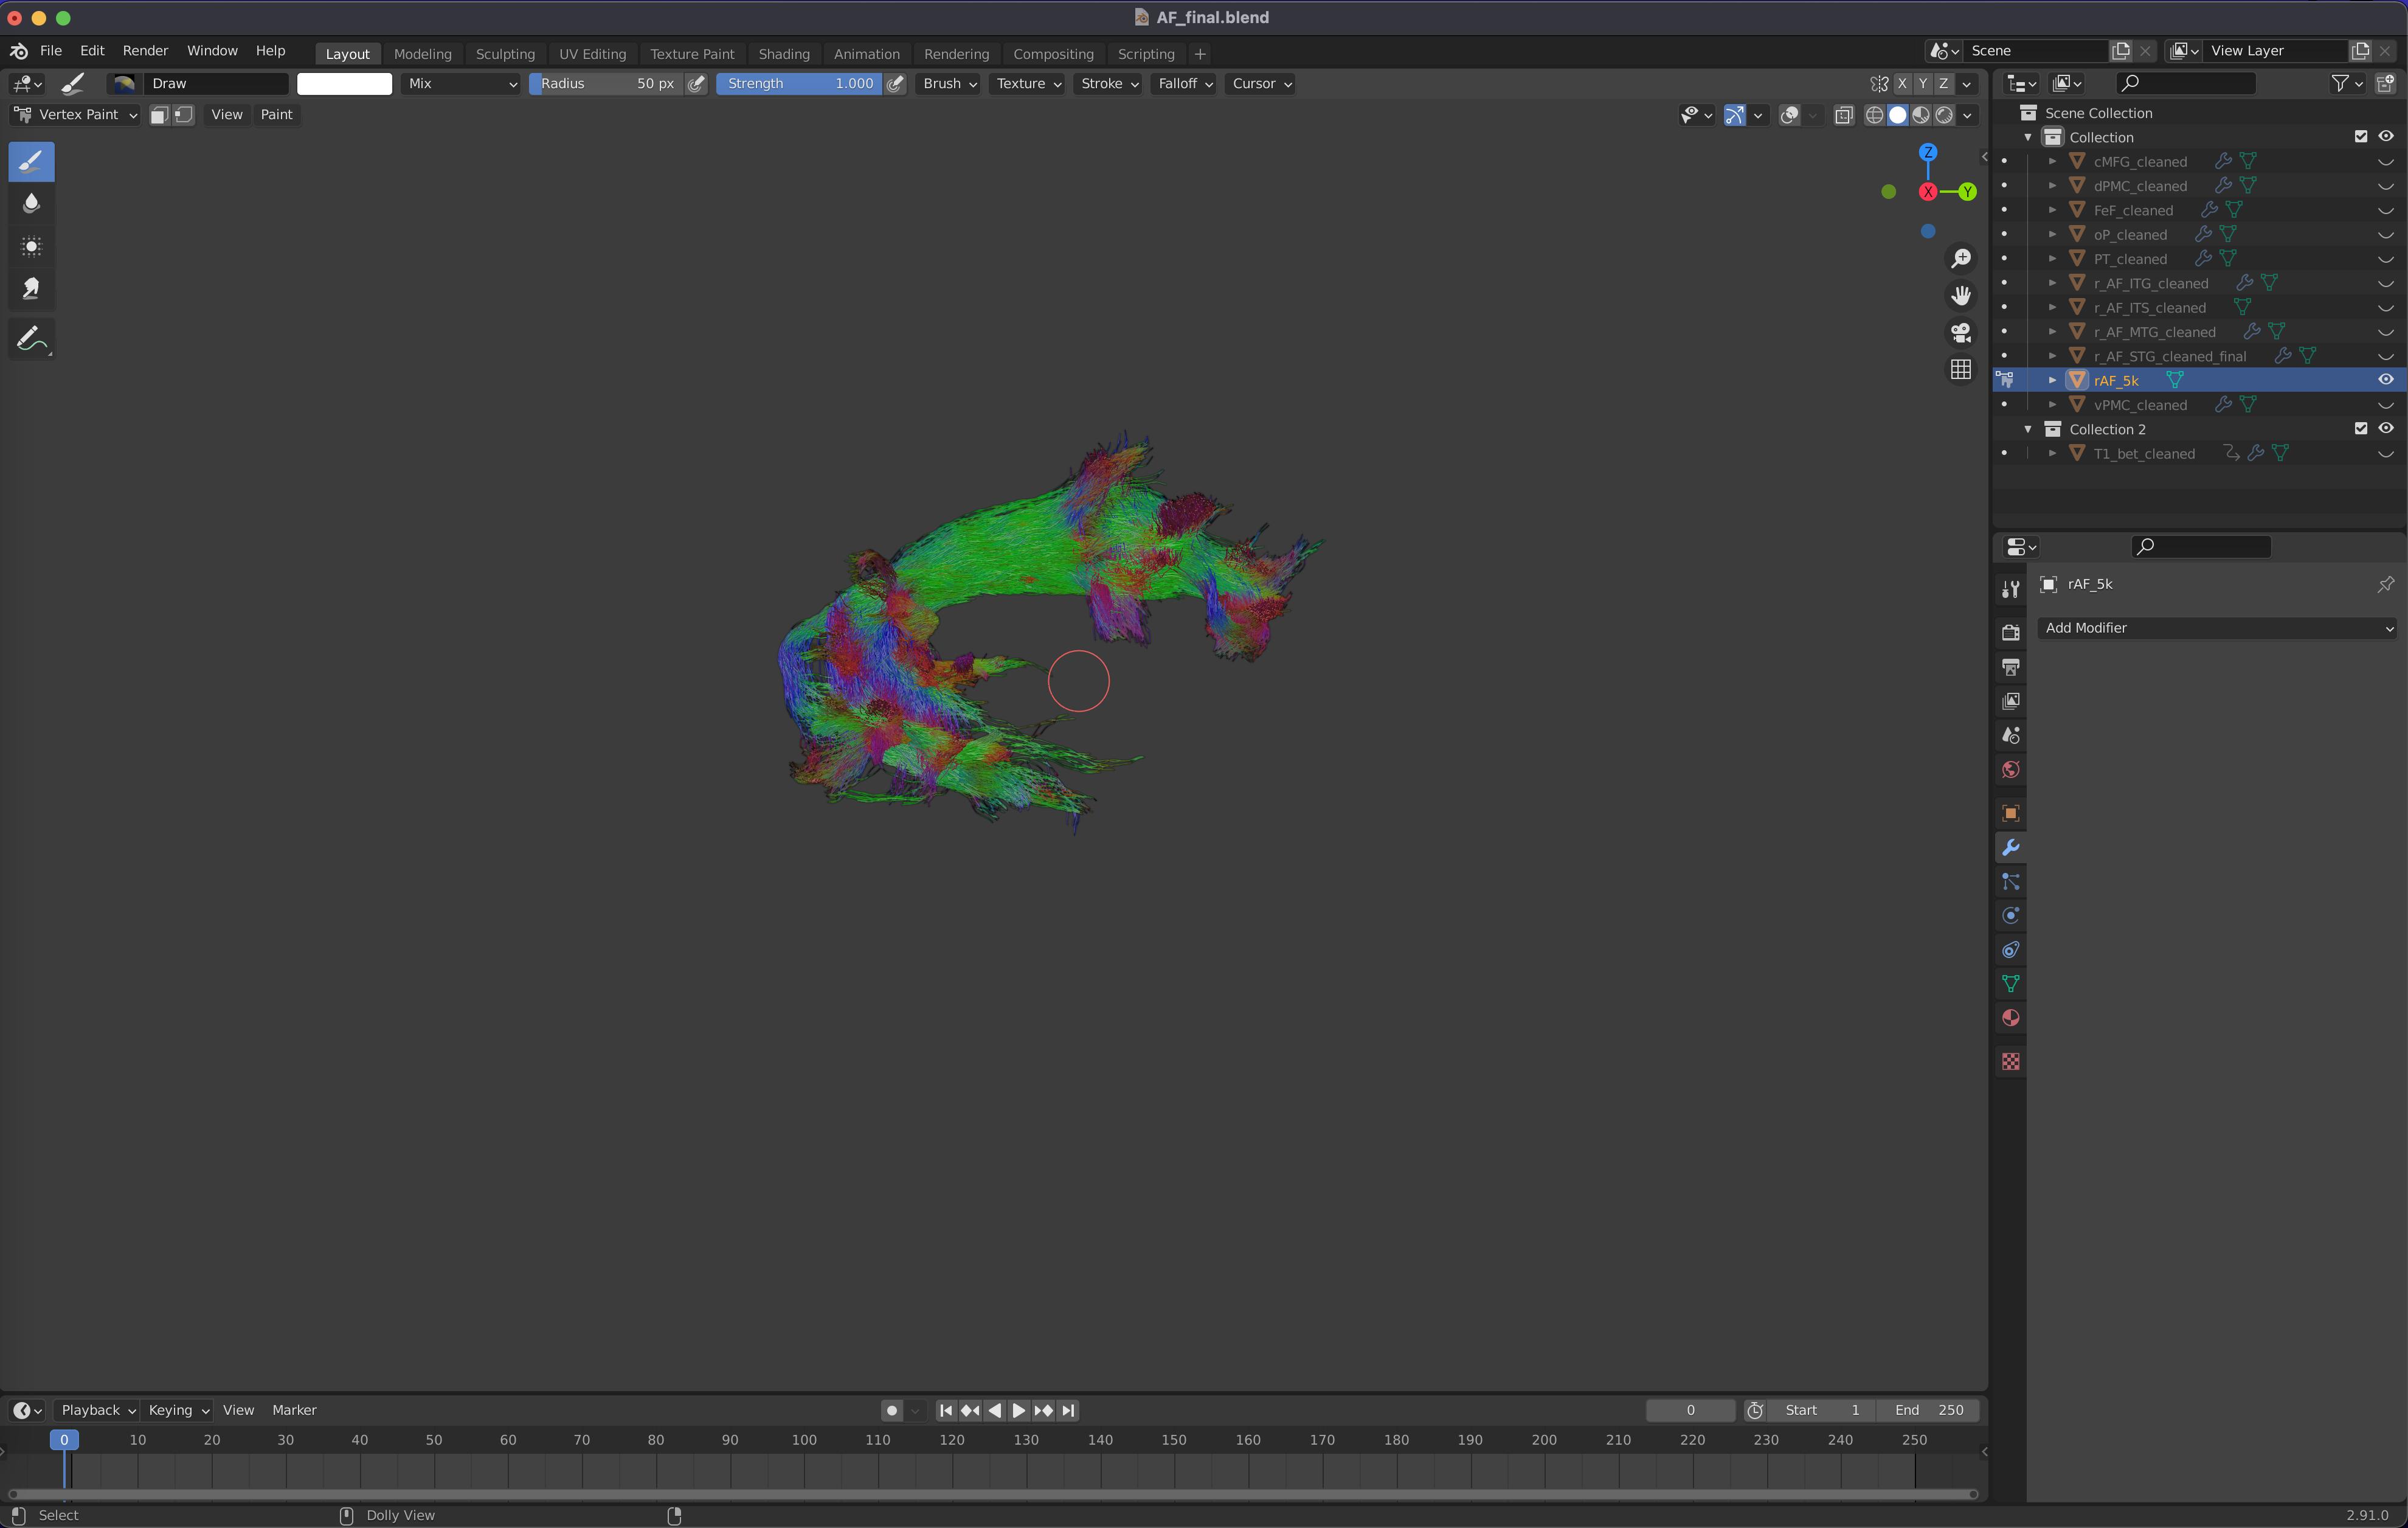Open the Add Modifier dropdown
The height and width of the screenshot is (1528, 2408).
point(2217,628)
